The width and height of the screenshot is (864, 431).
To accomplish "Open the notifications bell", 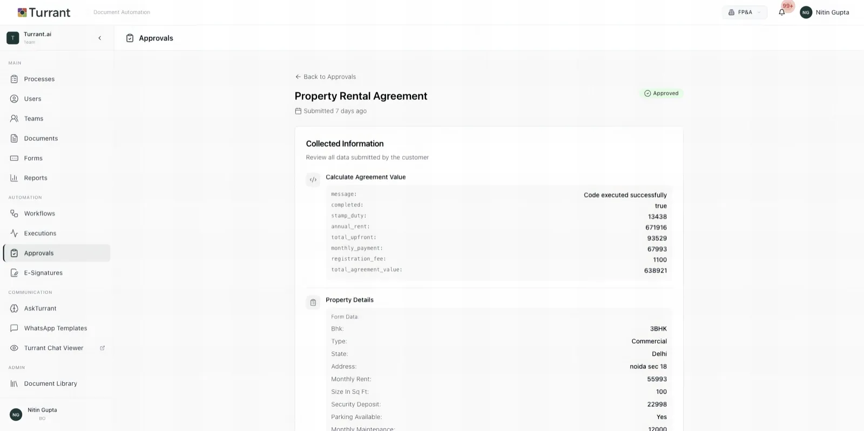I will pyautogui.click(x=781, y=12).
